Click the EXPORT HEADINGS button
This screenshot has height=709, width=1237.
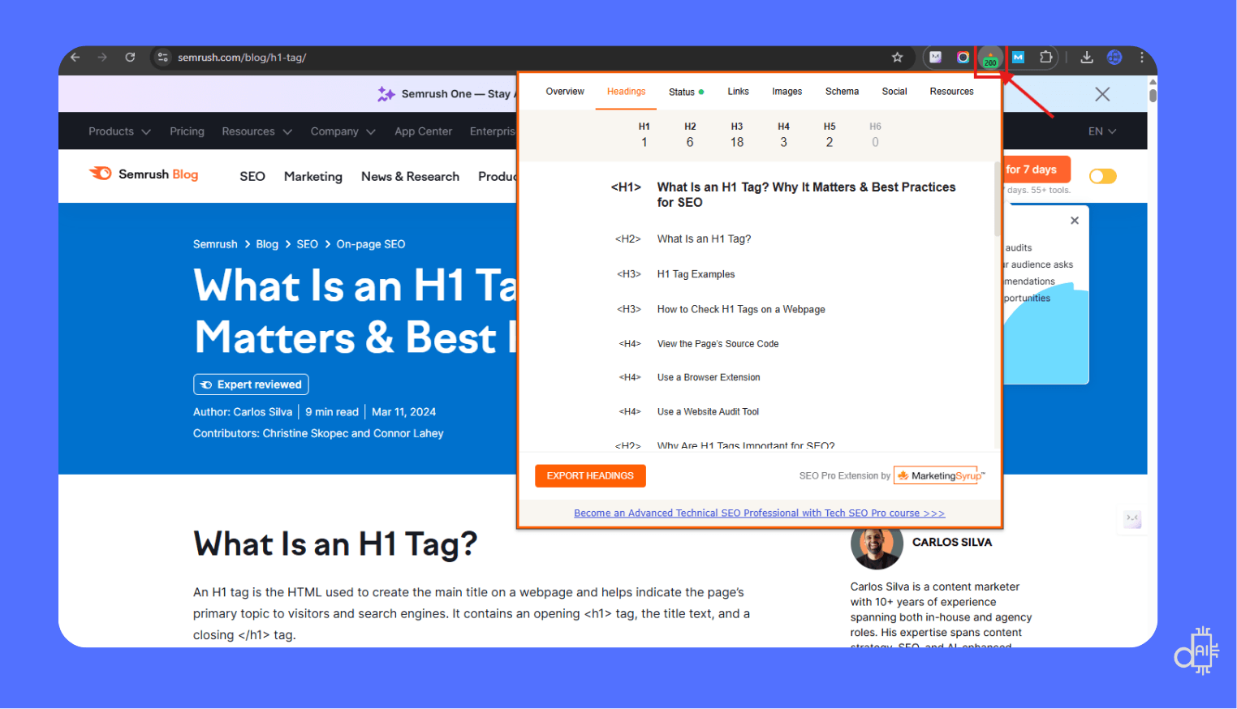tap(590, 476)
